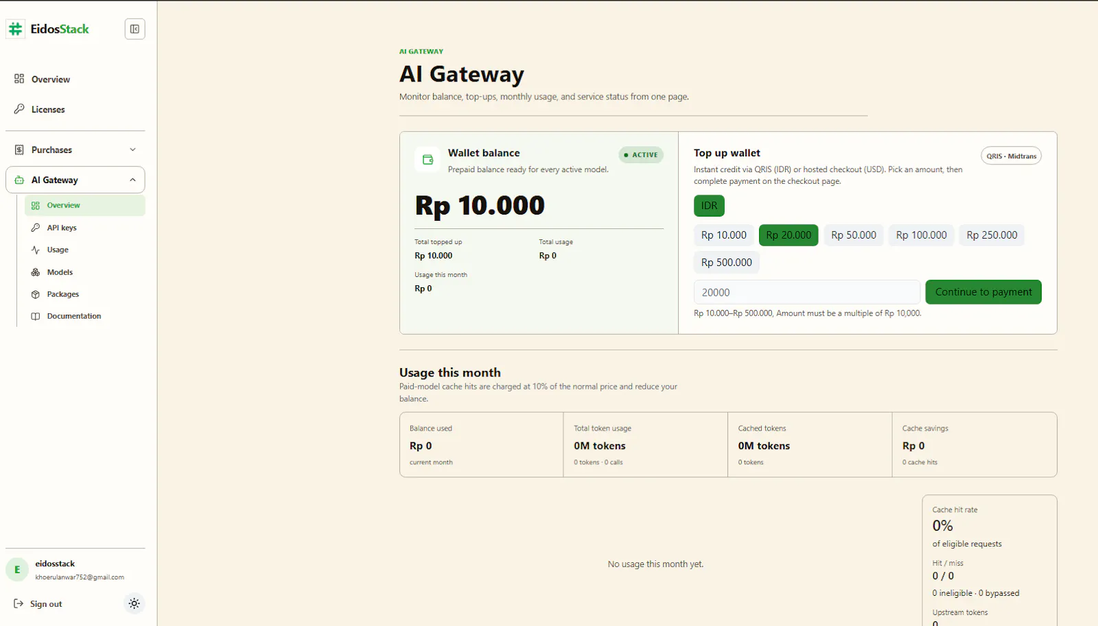Click the Models icon in submenu
This screenshot has width=1098, height=626.
click(36, 272)
